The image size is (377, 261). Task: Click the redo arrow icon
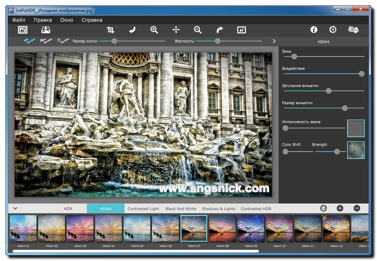click(x=220, y=30)
